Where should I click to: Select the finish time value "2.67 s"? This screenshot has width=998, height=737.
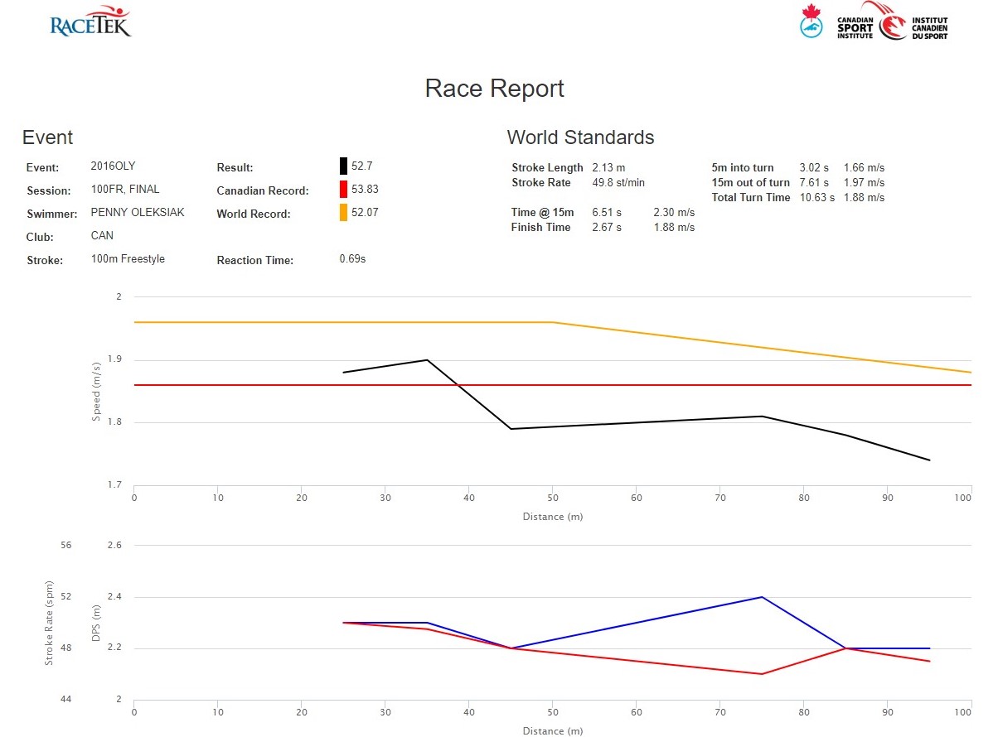(607, 227)
